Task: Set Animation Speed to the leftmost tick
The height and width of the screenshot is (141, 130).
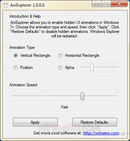Action: click(x=13, y=96)
